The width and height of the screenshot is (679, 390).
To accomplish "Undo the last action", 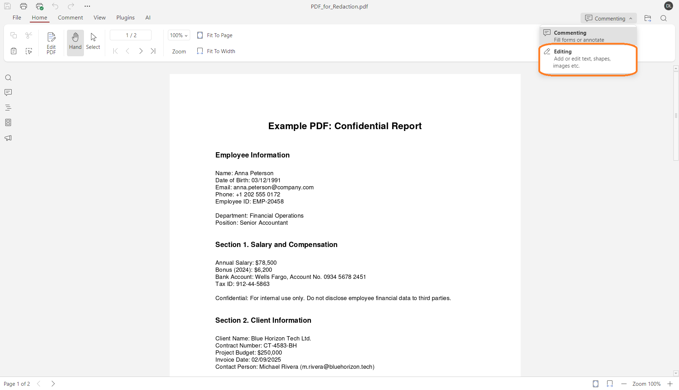I will point(55,6).
